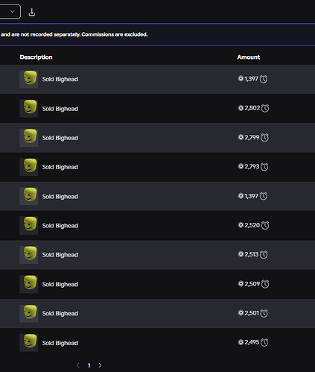The width and height of the screenshot is (315, 372).
Task: Click pending clock icon beside 2,793
Action: click(x=264, y=167)
